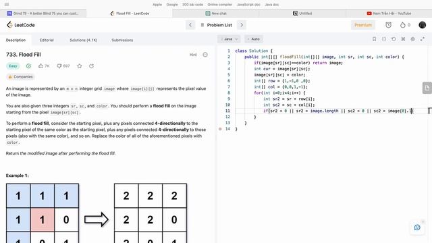This screenshot has width=432, height=243.
Task: Click the Example 1 heading
Action: pos(17,175)
